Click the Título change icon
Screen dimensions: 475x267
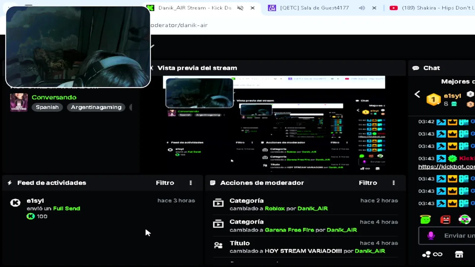(218, 245)
